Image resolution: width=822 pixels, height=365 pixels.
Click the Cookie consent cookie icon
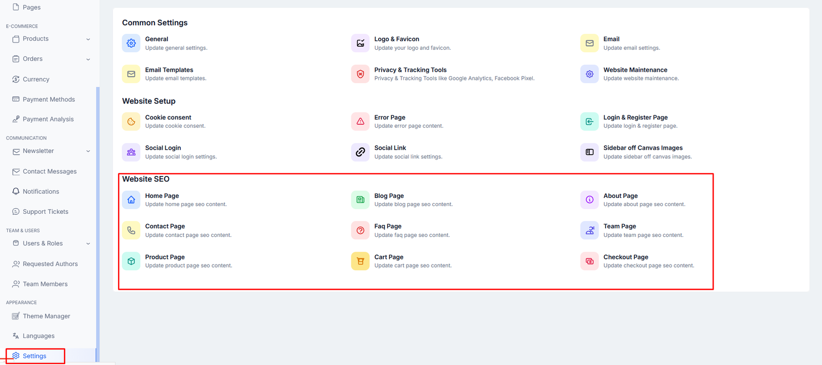tap(131, 121)
